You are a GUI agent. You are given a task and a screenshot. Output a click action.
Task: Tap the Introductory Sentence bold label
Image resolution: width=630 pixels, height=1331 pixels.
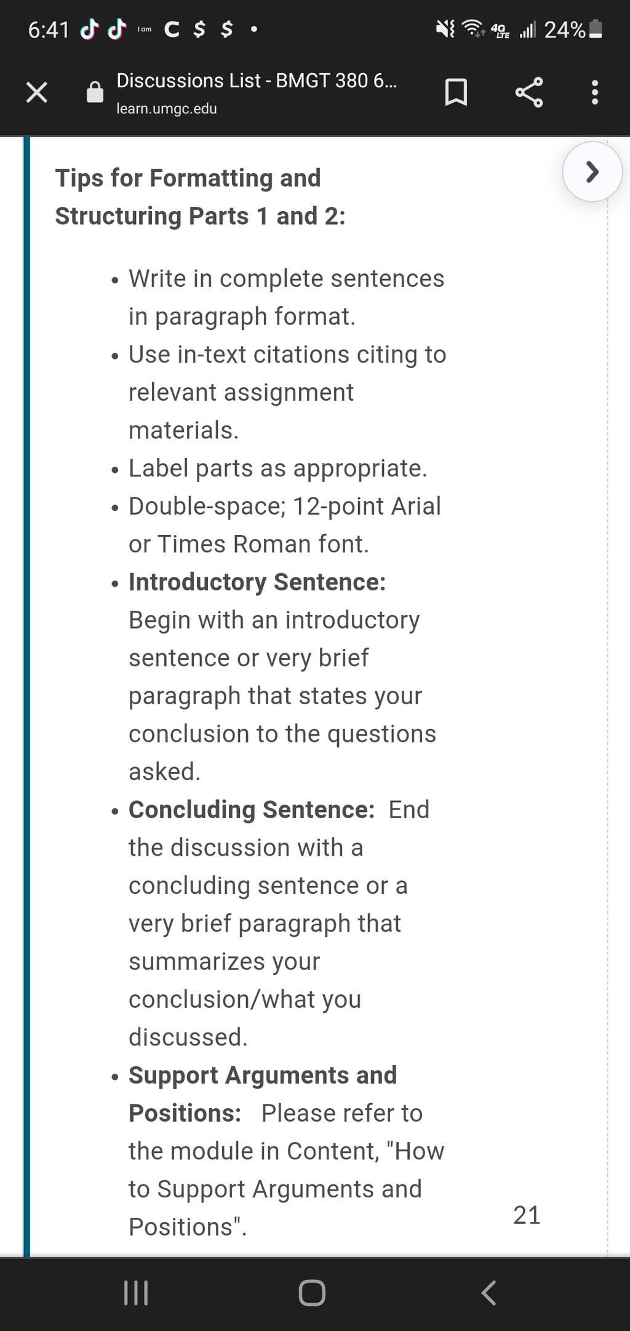tap(257, 582)
